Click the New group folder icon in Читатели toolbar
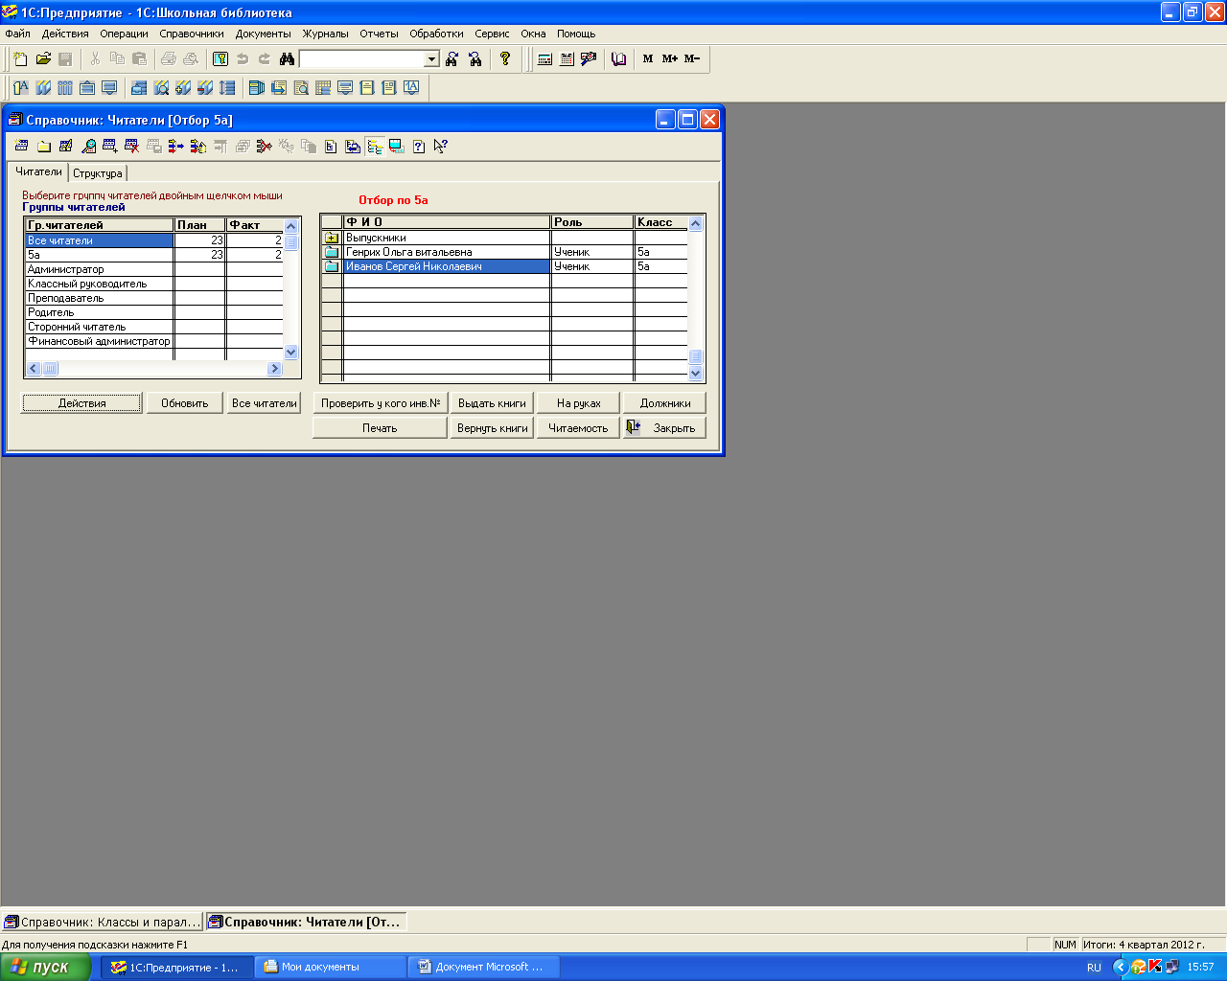 (x=43, y=147)
